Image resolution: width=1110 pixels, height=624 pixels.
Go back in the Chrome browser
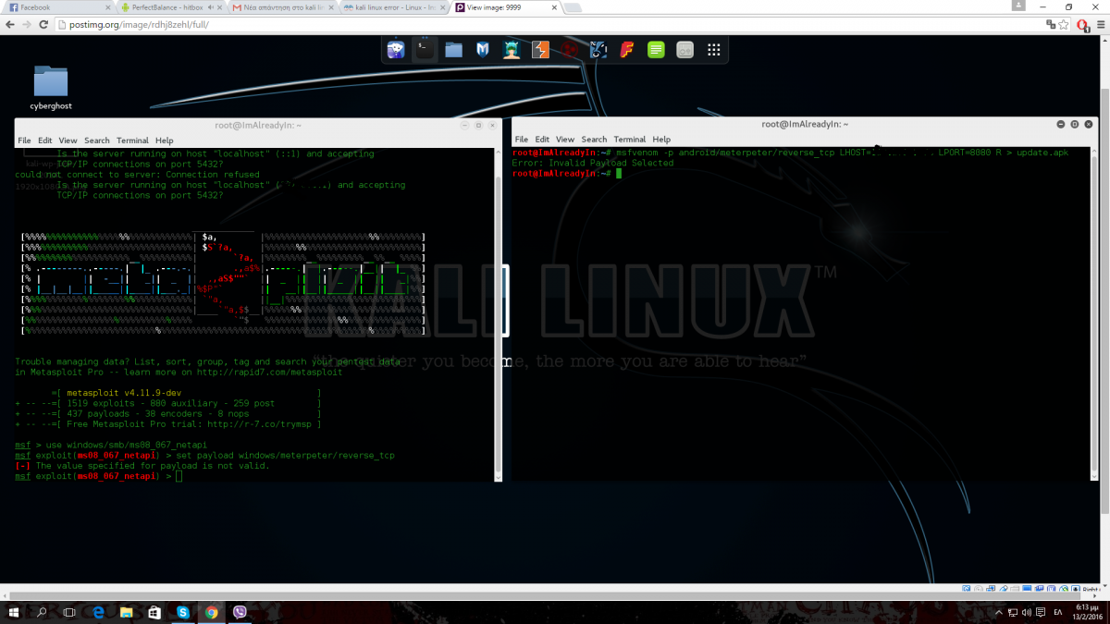10,25
